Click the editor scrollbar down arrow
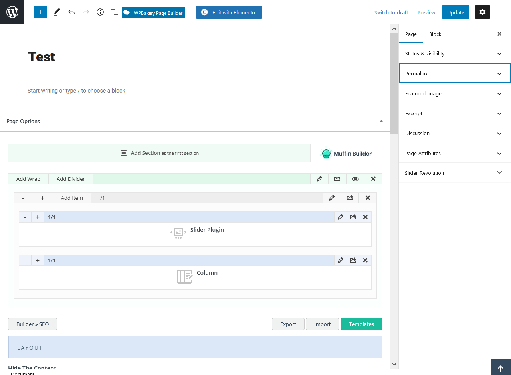 394,364
